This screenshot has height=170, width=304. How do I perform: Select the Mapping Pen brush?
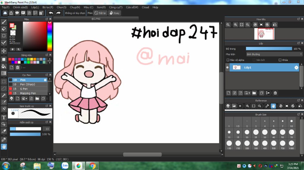28,93
